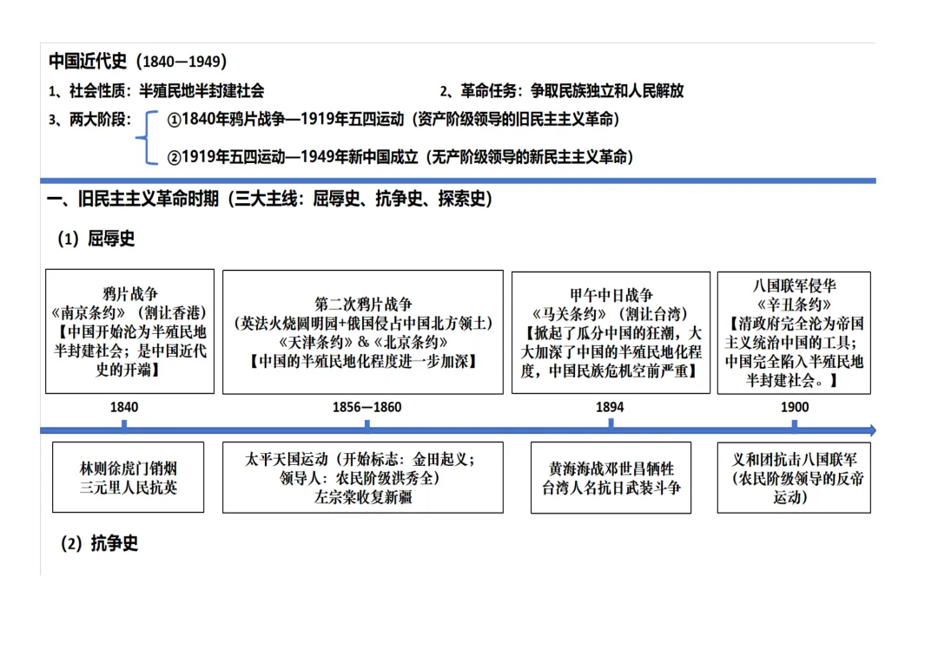The image size is (938, 662).
Task: Click the 鸦片战争《南京条约》box
Action: (130, 331)
